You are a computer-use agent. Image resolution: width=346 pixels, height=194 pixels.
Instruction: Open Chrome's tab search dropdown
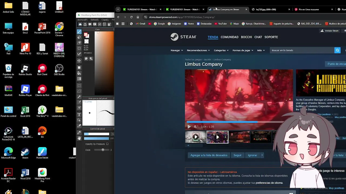pyautogui.click(x=118, y=9)
